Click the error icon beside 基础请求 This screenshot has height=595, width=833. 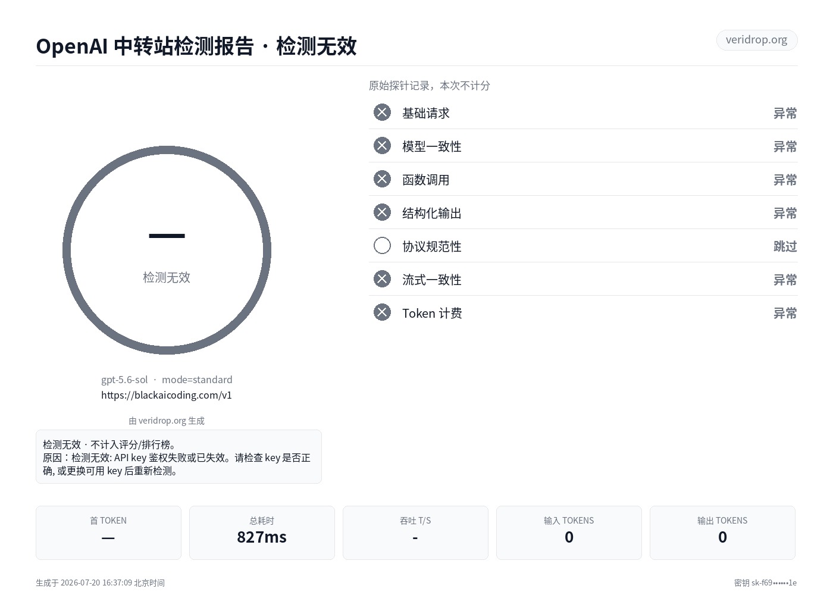382,112
